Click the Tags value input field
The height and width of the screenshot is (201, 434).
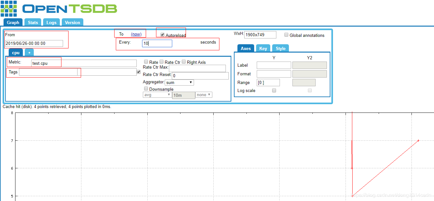(107, 72)
